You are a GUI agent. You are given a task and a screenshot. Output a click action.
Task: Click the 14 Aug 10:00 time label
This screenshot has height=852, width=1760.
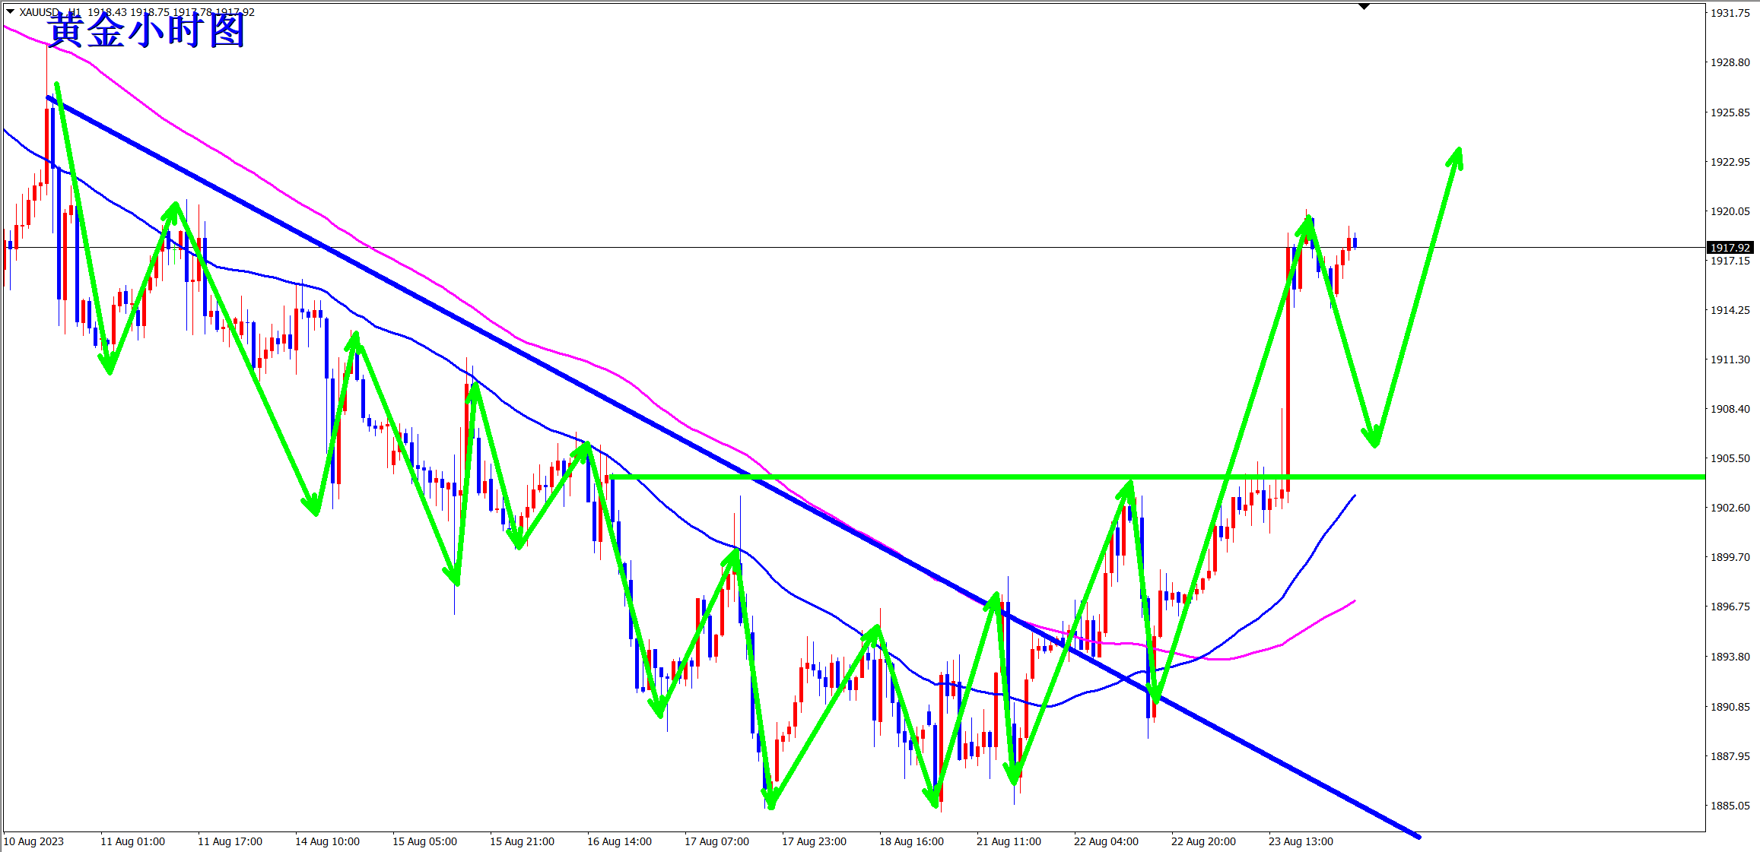[x=327, y=841]
